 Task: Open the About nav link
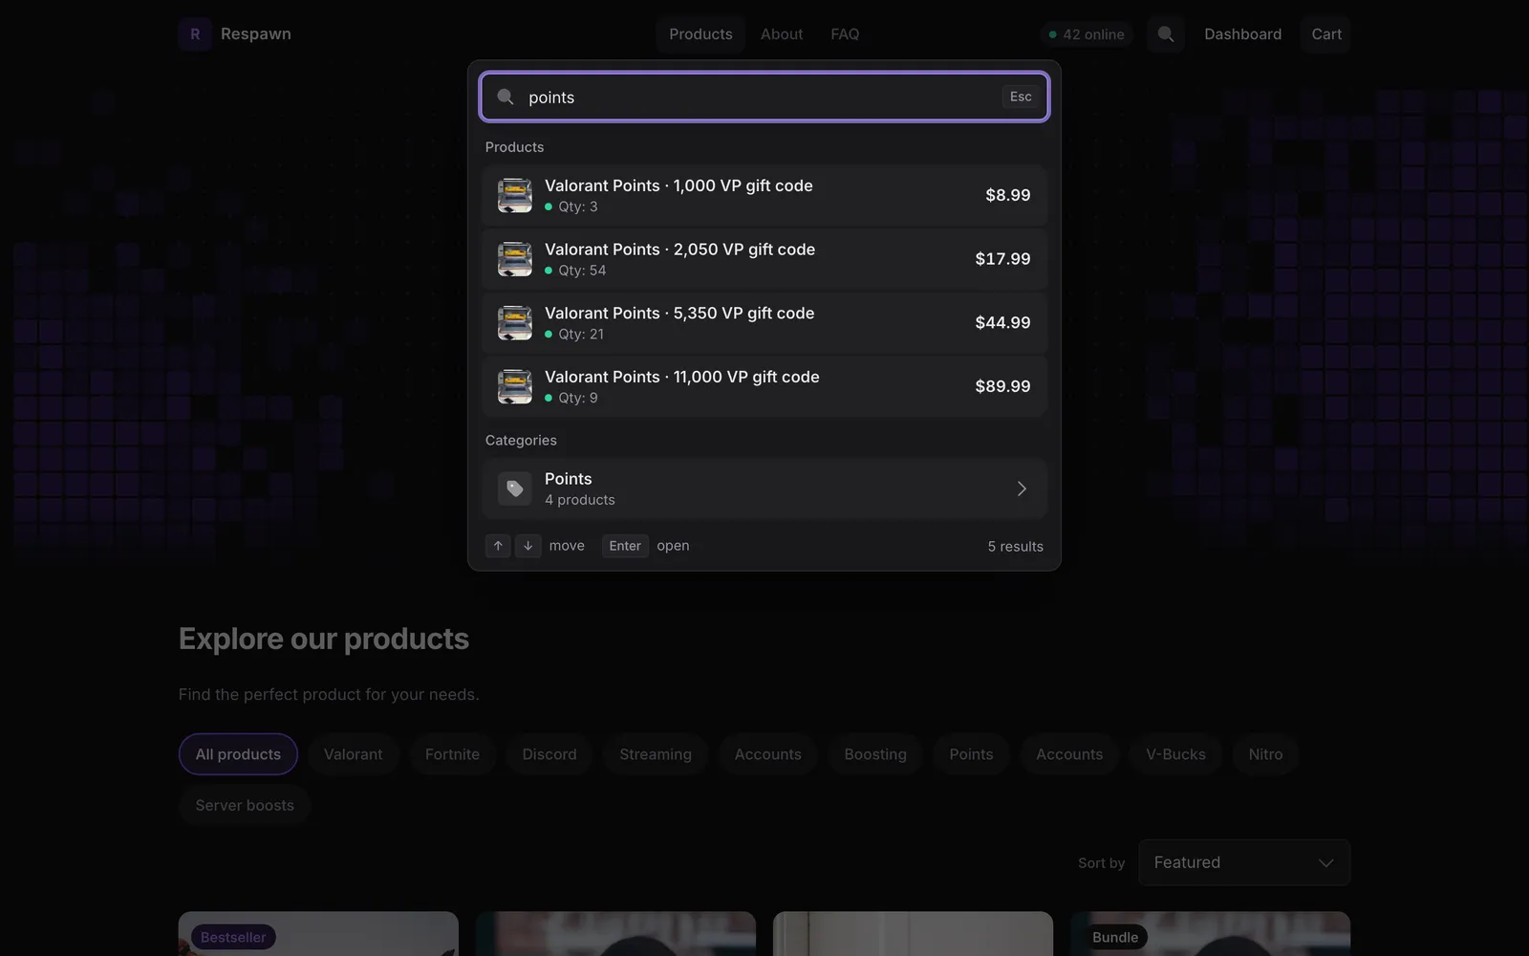coord(782,34)
